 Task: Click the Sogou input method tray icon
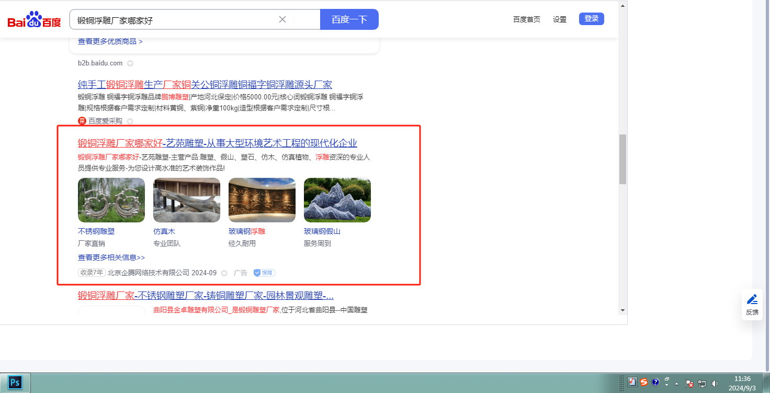(644, 382)
